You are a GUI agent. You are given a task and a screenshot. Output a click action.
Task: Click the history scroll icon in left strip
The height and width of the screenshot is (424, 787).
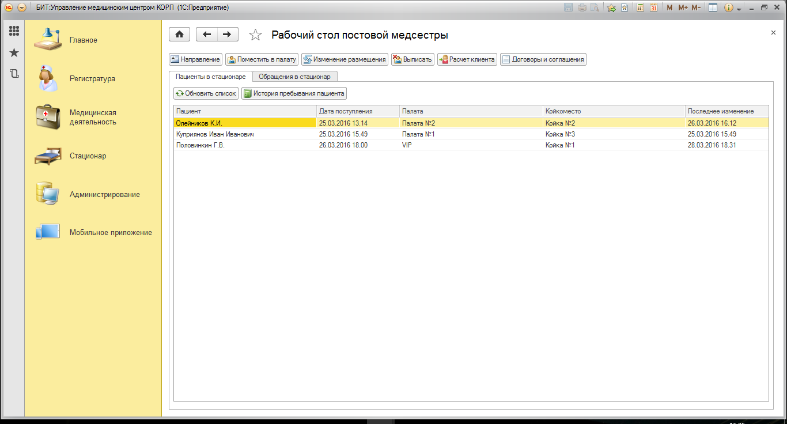pyautogui.click(x=14, y=74)
